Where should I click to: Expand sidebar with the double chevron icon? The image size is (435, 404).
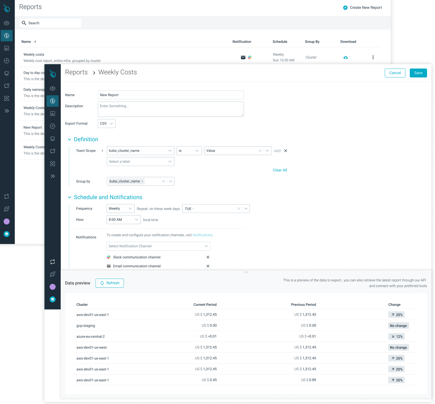(x=53, y=176)
